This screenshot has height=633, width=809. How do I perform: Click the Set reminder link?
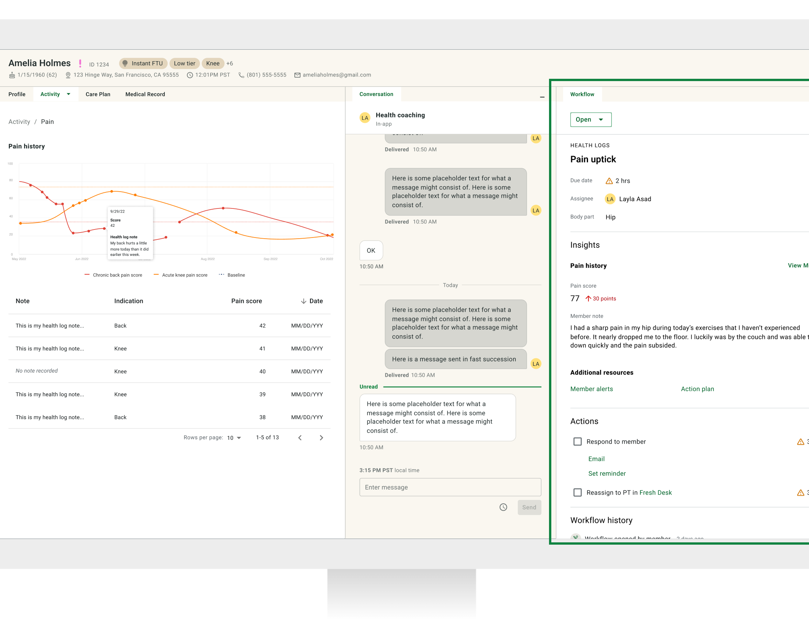[607, 474]
